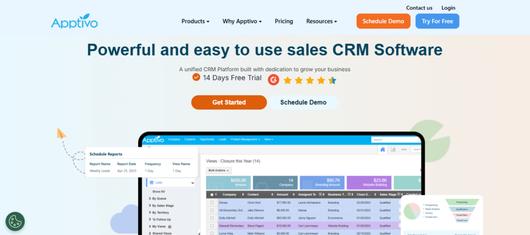
Task: Click Schedule Demo button below headline
Action: click(303, 102)
